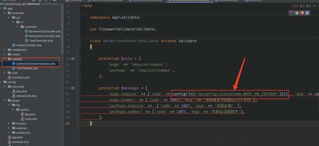
Task: Open file in Chrome browser icon
Action: click(x=297, y=13)
